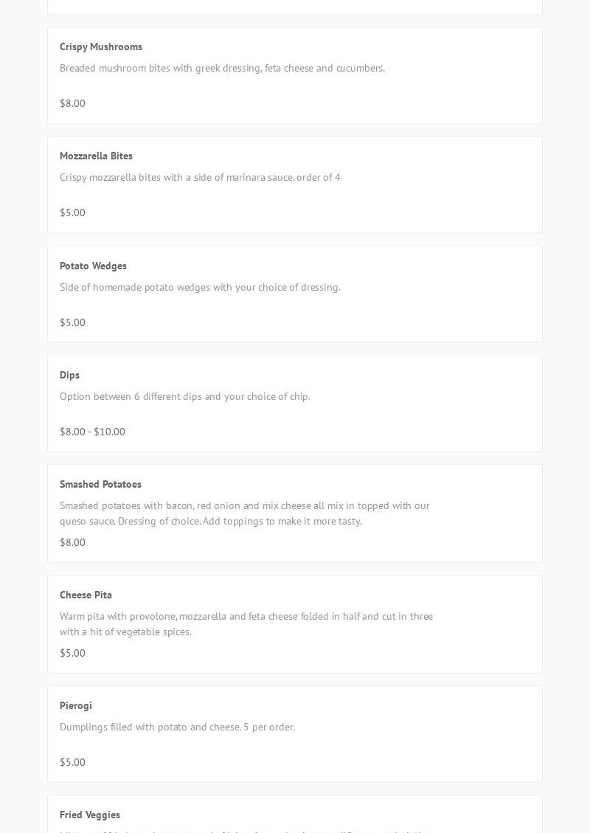Choose the Smashed Potatoes item

pyautogui.click(x=100, y=484)
